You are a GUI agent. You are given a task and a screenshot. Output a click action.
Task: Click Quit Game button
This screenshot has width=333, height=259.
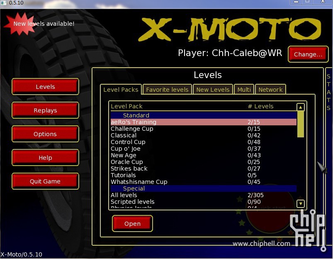click(x=45, y=181)
